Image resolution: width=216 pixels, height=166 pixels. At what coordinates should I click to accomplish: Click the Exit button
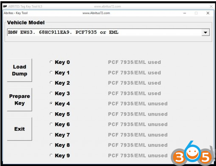coord(19,129)
